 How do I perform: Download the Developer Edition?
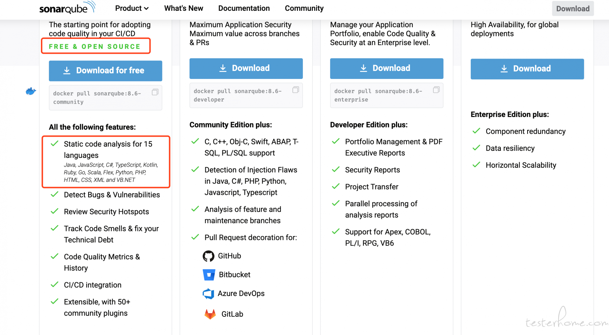click(x=246, y=68)
